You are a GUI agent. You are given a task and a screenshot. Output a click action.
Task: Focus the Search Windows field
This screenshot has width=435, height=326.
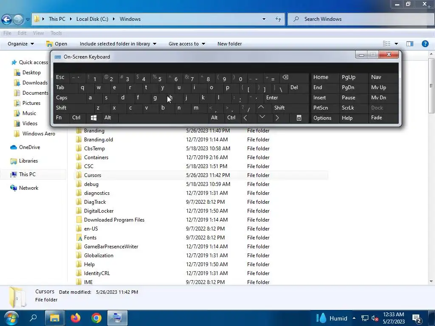click(x=361, y=19)
